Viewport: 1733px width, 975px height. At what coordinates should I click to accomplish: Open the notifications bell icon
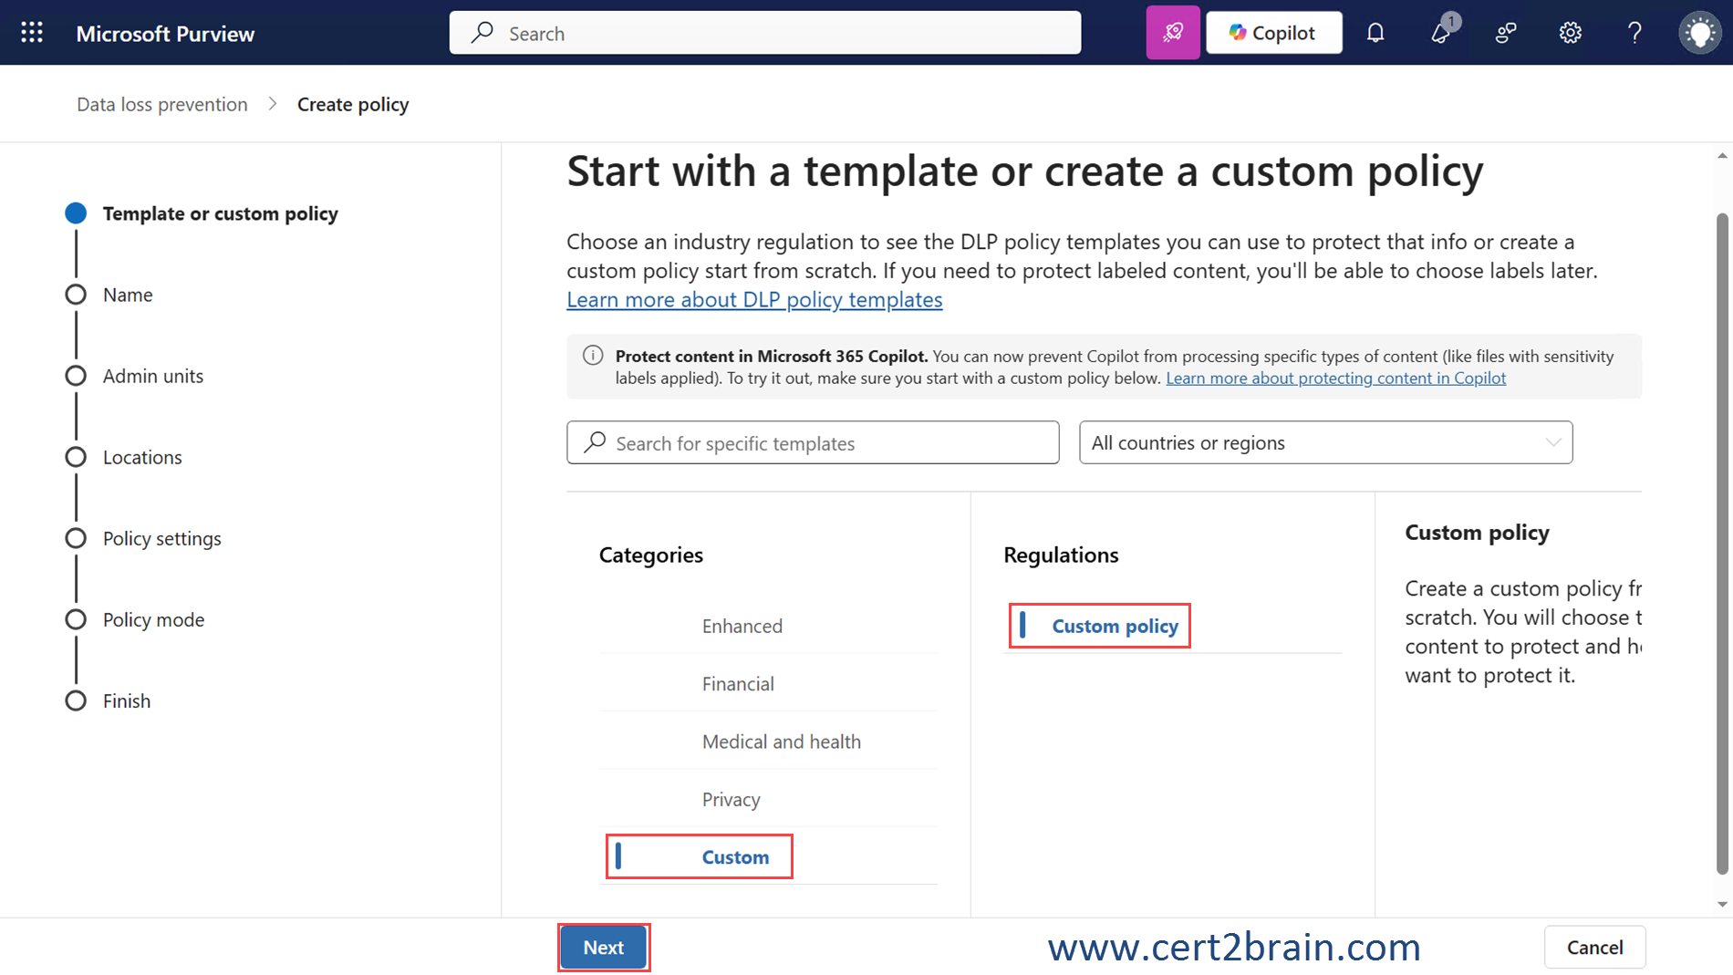tap(1375, 33)
